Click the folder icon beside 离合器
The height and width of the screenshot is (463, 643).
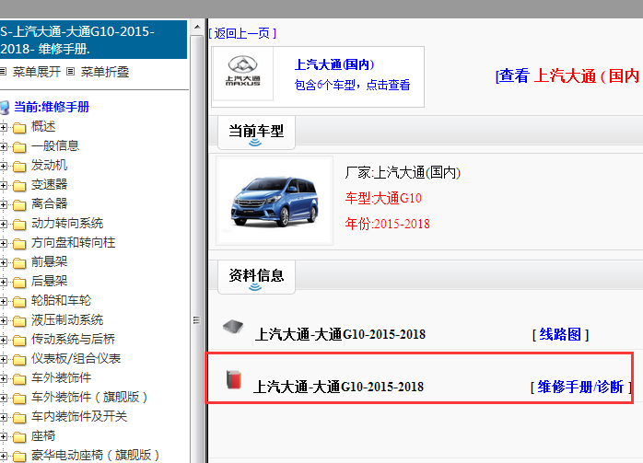[18, 205]
